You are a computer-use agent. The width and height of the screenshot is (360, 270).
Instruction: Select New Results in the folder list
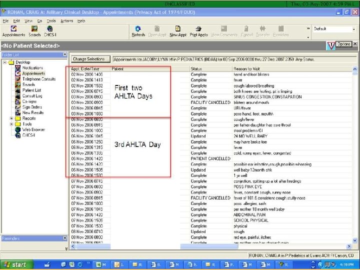tap(33, 112)
